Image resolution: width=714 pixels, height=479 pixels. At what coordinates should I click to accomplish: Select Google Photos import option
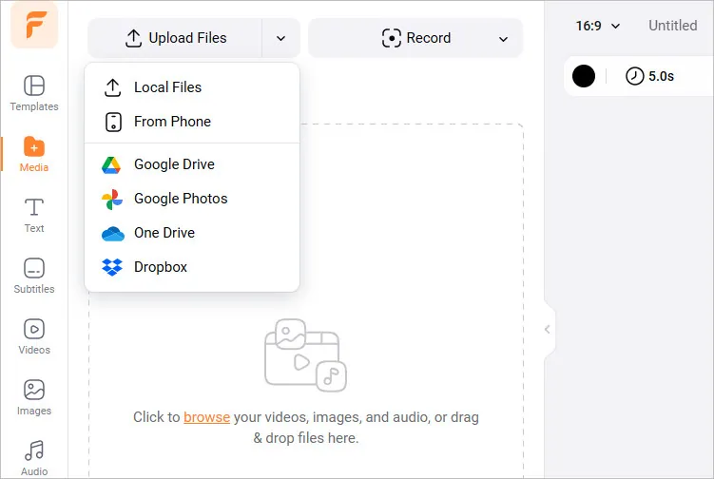pos(192,199)
